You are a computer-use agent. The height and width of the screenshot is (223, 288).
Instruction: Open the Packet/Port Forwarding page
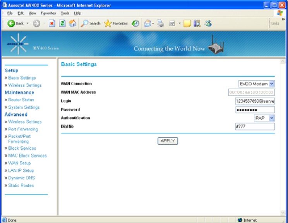tap(19, 139)
